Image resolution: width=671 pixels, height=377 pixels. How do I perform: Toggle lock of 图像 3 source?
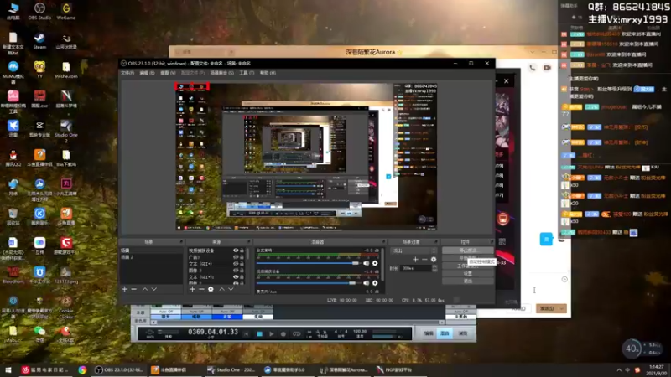click(242, 270)
